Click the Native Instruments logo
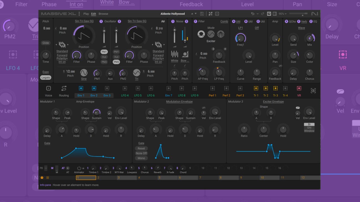 tap(315, 14)
